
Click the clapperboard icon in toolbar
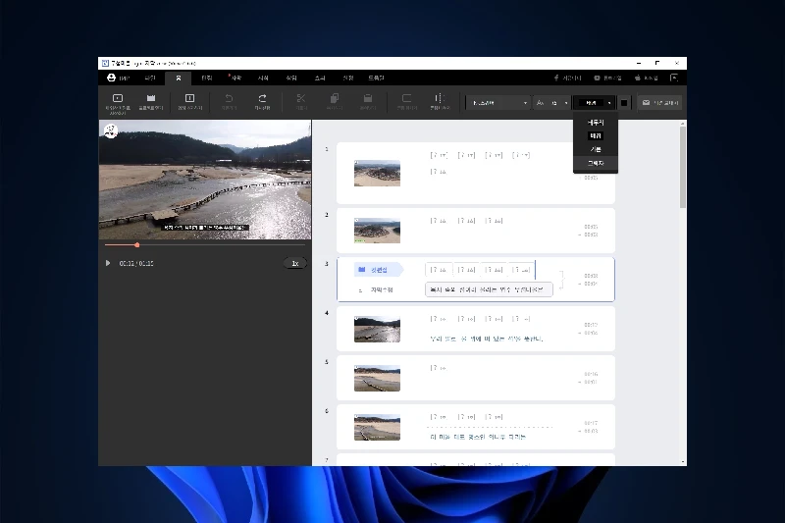tap(150, 99)
